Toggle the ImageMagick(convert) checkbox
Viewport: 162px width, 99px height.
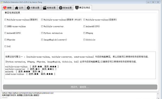coord(42,40)
